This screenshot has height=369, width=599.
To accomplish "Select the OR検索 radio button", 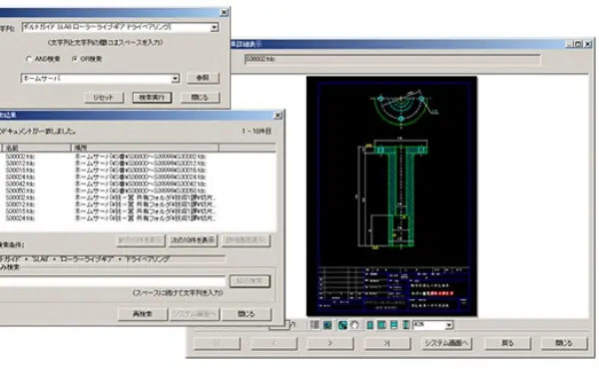I will (75, 59).
